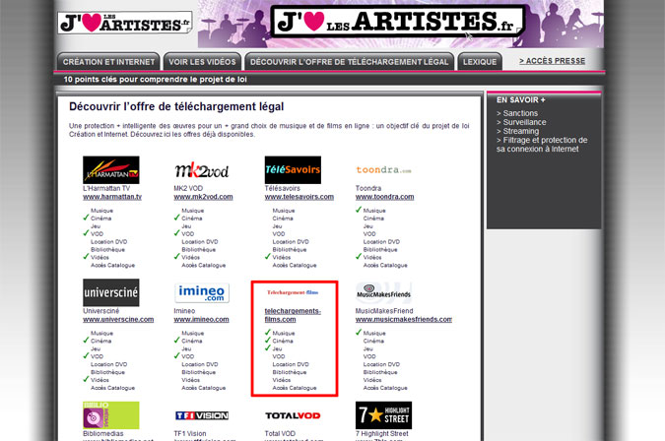Image resolution: width=665 pixels, height=441 pixels.
Task: Click VOD checkmark under Imineo
Action: 177,355
